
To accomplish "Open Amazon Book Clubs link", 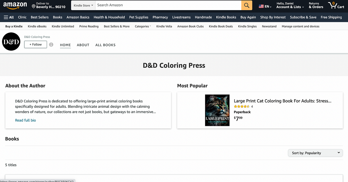I will (x=191, y=26).
